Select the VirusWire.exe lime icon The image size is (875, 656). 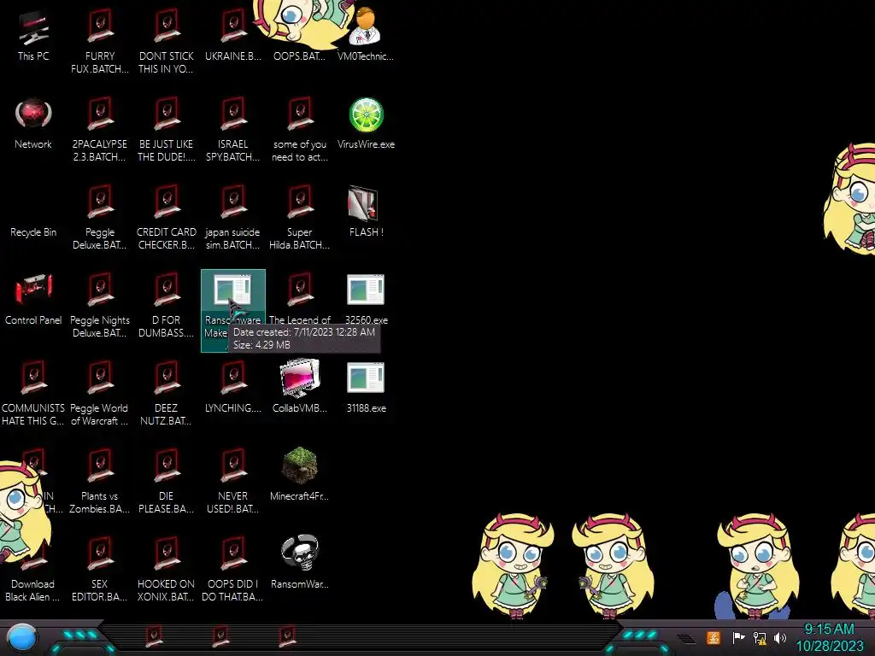(x=366, y=114)
